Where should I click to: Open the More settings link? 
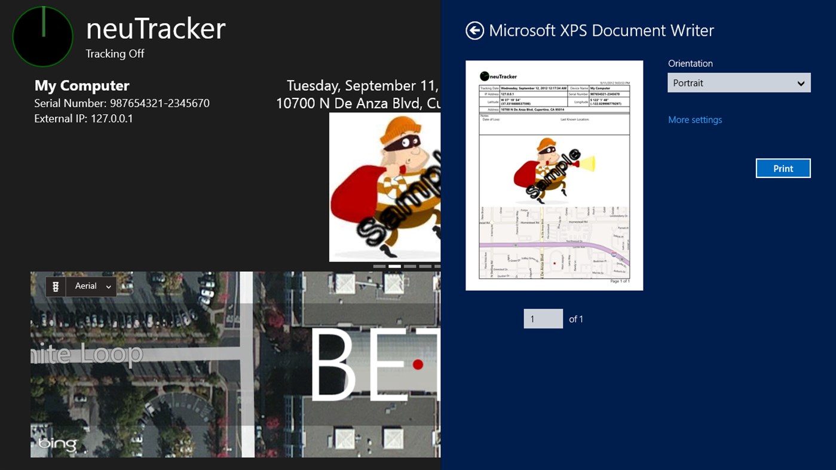pyautogui.click(x=694, y=120)
